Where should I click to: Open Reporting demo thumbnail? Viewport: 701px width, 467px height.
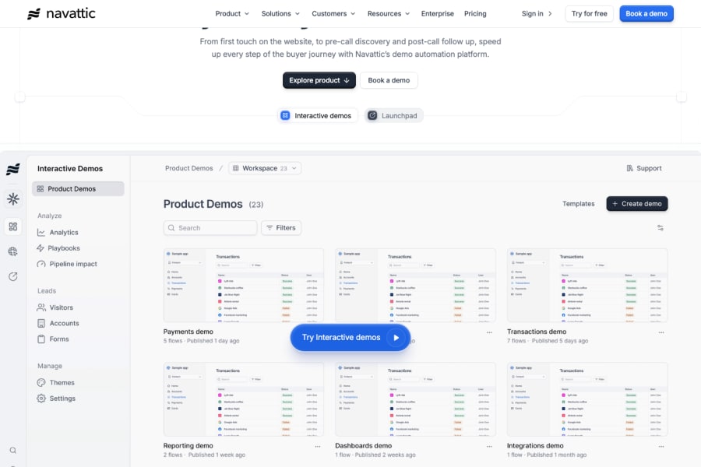click(x=244, y=399)
